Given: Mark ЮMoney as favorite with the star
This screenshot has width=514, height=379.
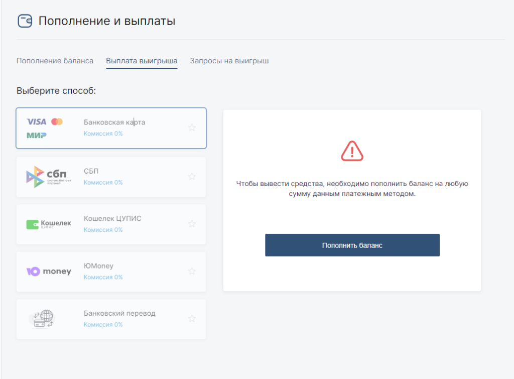Looking at the screenshot, I should pos(192,271).
